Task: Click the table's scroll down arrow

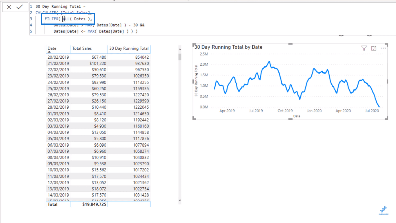Action: click(x=180, y=200)
